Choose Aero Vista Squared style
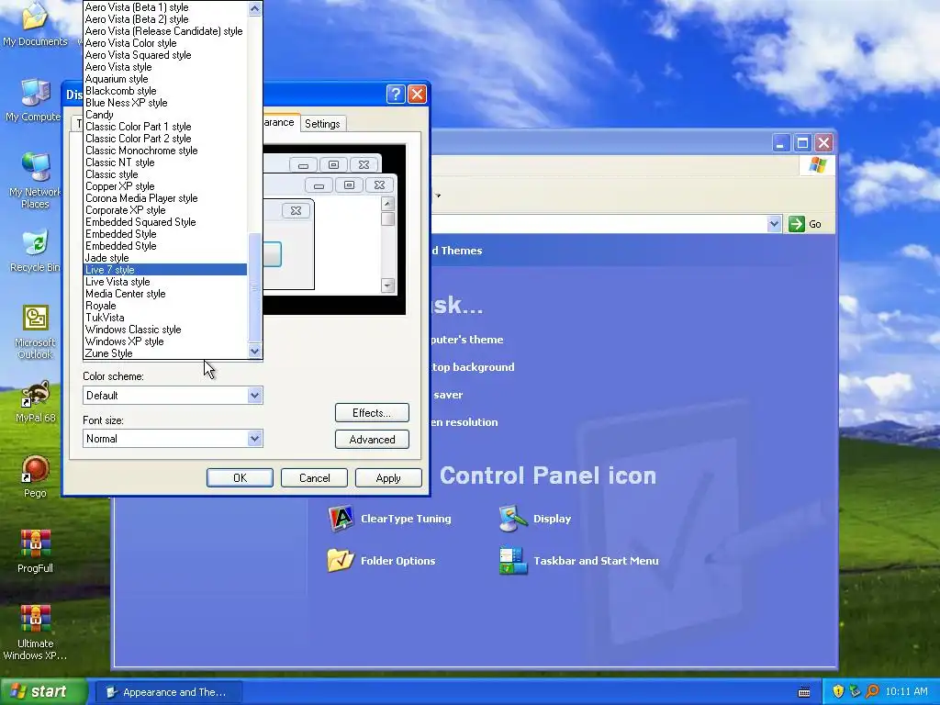Screen dimensions: 940x705 click(165, 55)
